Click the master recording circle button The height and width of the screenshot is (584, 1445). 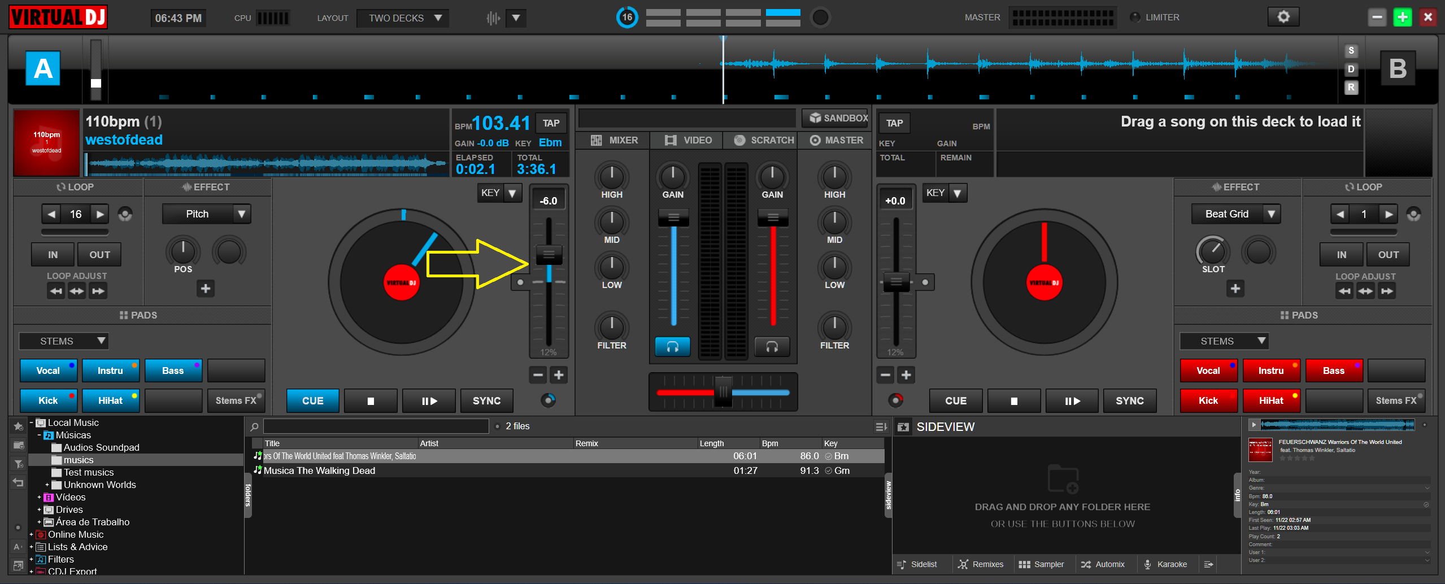820,18
